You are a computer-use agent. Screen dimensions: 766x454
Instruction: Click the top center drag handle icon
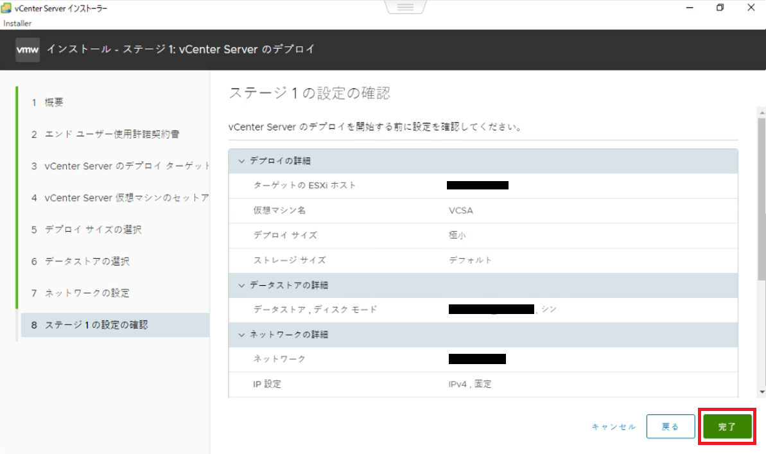(x=405, y=8)
